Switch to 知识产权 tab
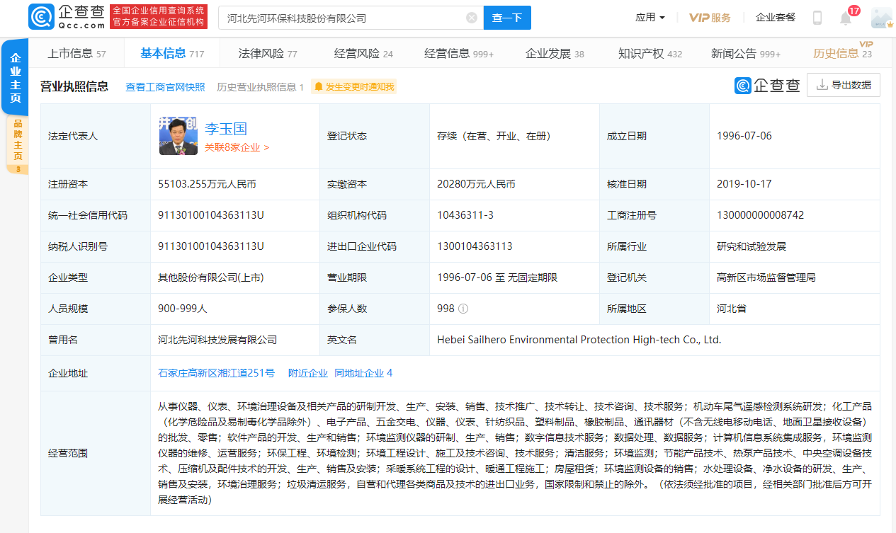Image resolution: width=896 pixels, height=533 pixels. (x=650, y=53)
